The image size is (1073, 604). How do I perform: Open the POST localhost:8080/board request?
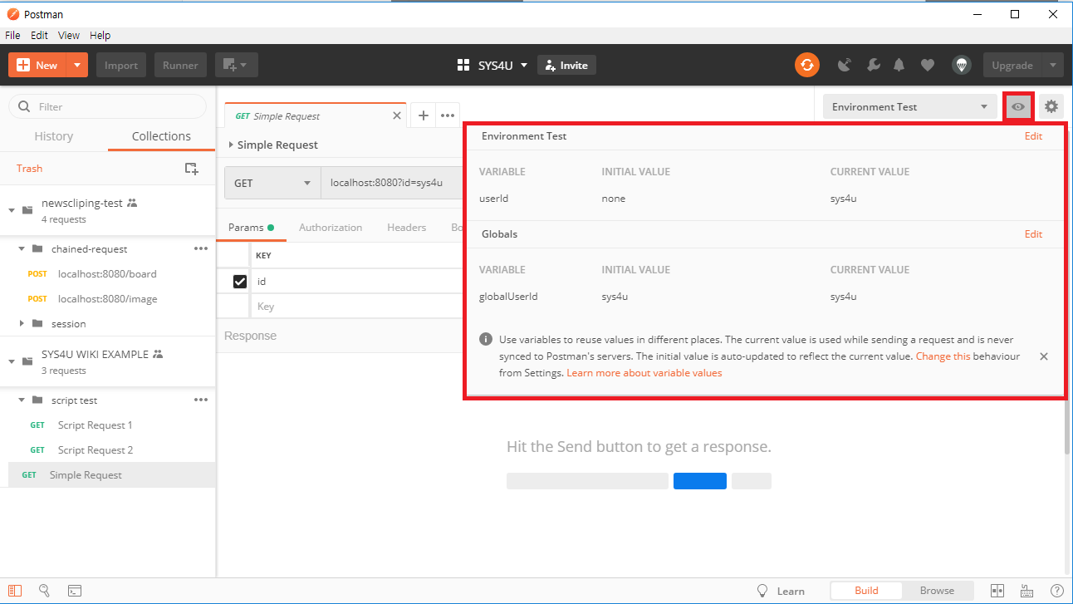(107, 274)
